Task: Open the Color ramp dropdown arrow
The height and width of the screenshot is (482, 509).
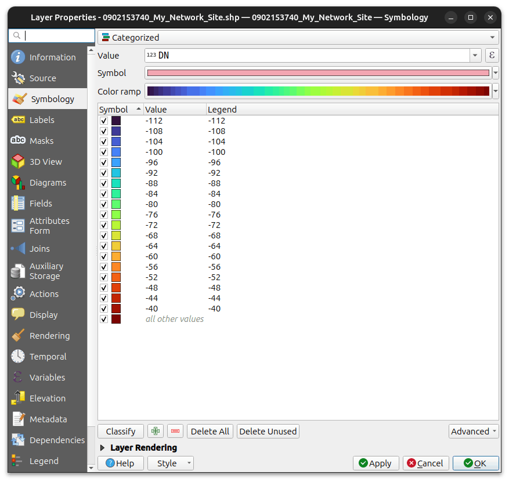Action: tap(496, 91)
